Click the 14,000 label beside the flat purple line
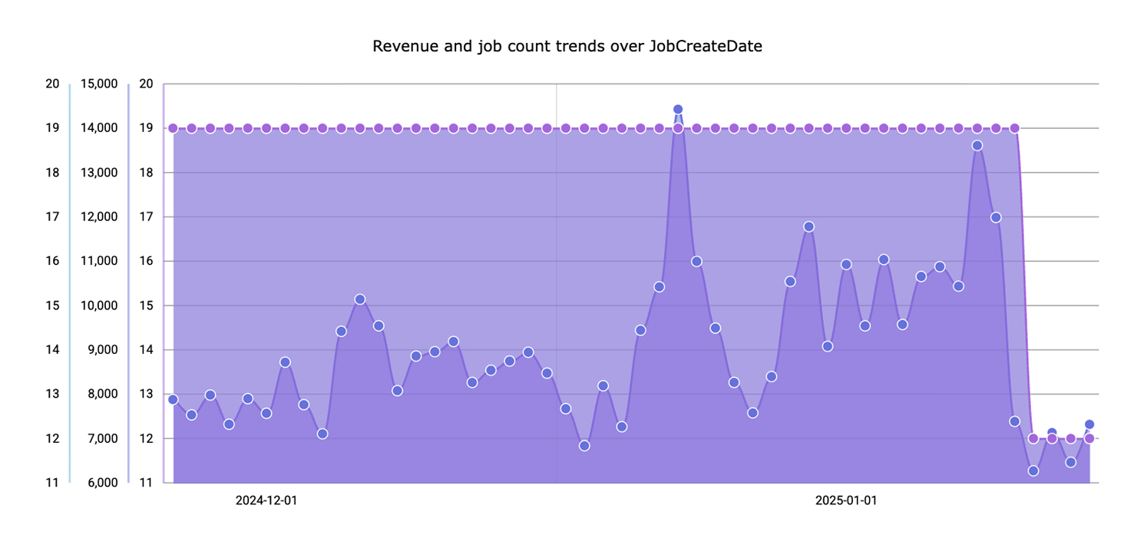Image resolution: width=1121 pixels, height=545 pixels. coord(98,127)
